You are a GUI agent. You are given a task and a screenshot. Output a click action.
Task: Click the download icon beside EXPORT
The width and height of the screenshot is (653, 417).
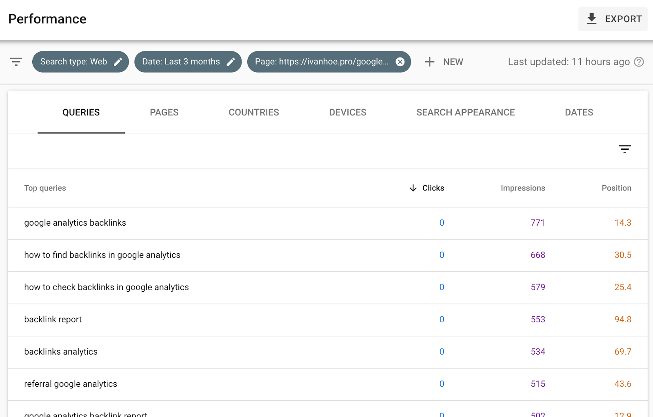pyautogui.click(x=591, y=18)
